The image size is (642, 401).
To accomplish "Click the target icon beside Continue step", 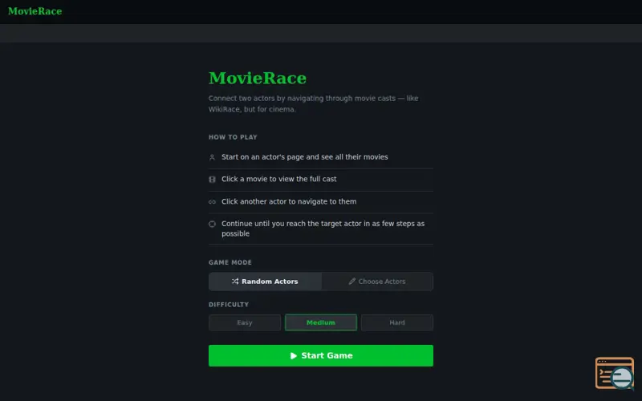I will pyautogui.click(x=212, y=224).
